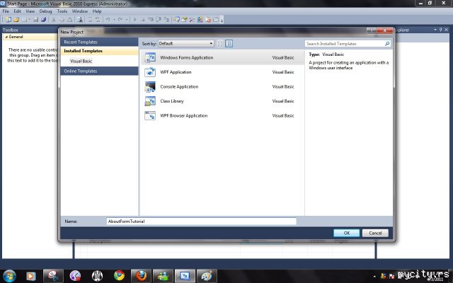Image resolution: width=453 pixels, height=283 pixels.
Task: Open the Edit menu
Action: (x=17, y=11)
